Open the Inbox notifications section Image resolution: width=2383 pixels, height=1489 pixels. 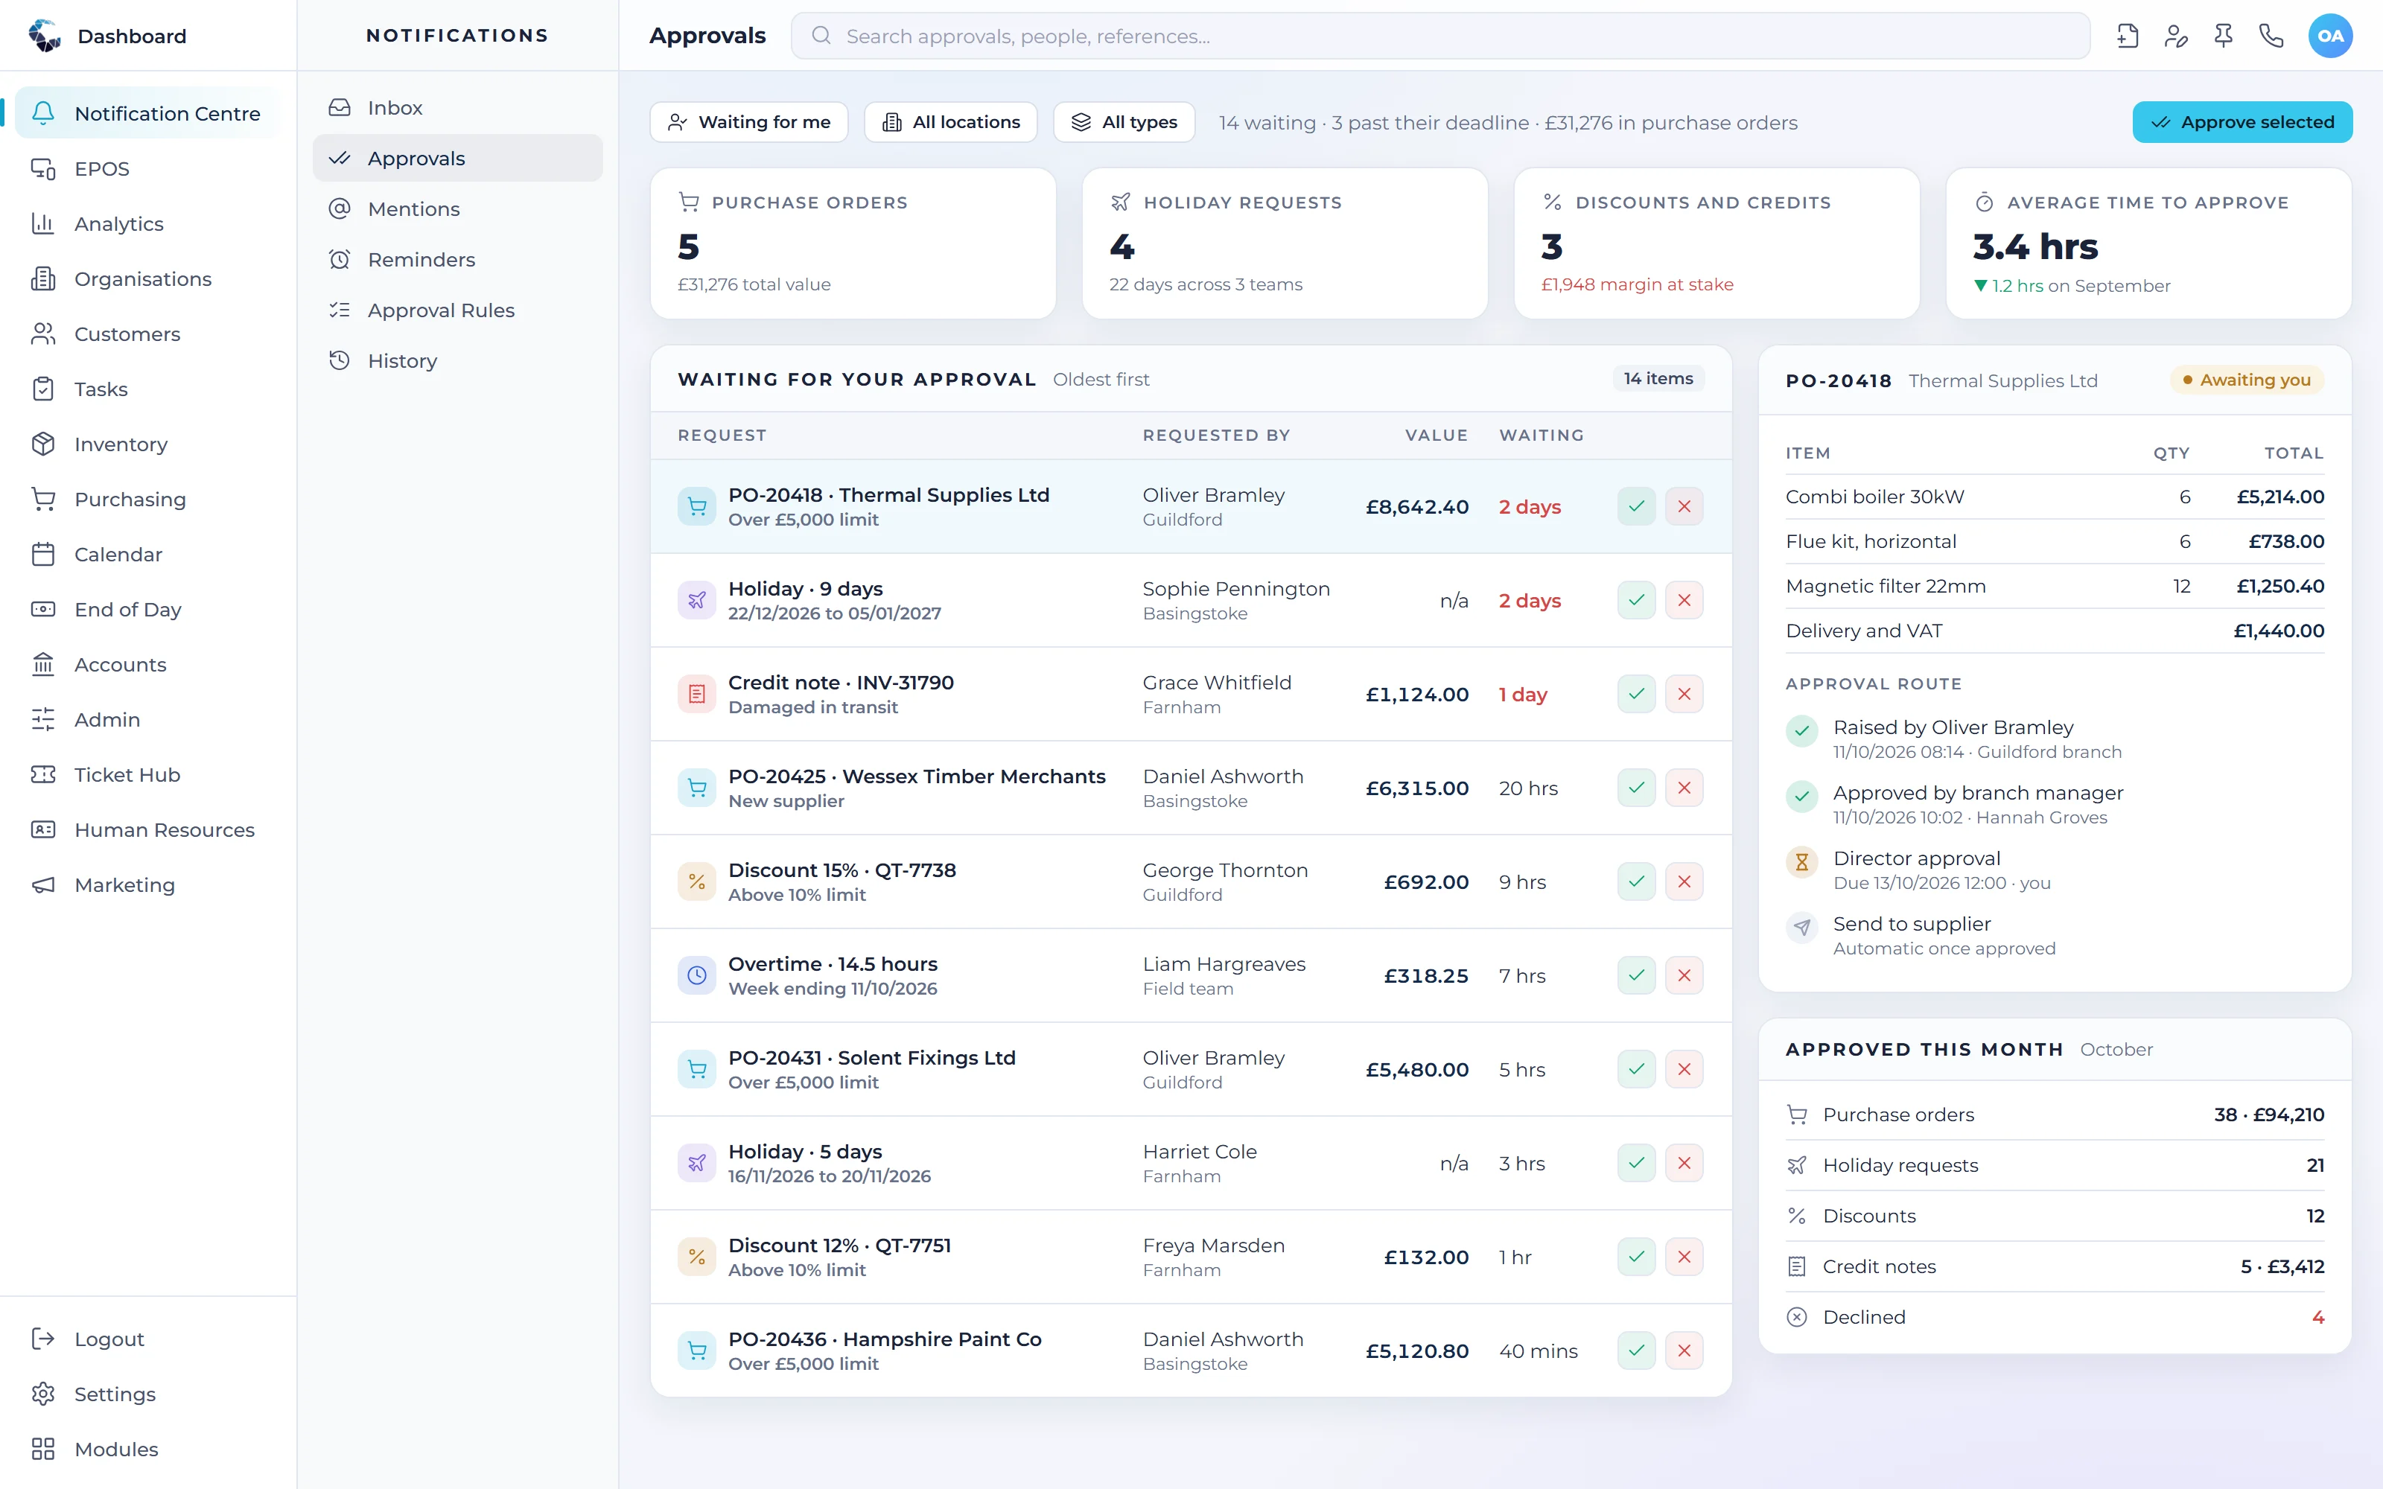coord(458,107)
